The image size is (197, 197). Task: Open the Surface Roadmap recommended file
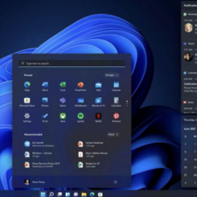[91, 144]
